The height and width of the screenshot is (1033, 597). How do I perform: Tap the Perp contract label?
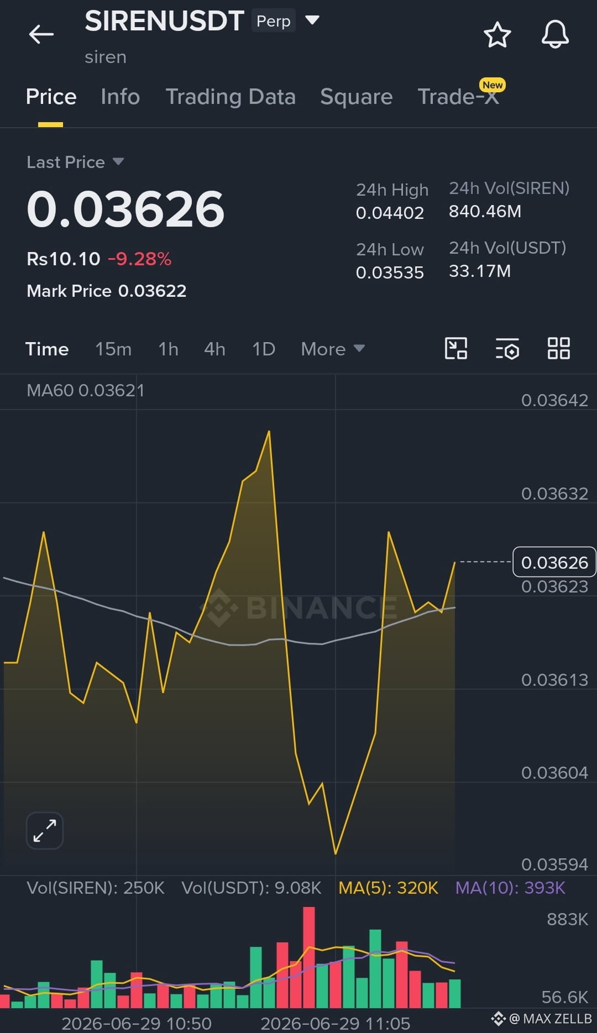click(x=274, y=21)
